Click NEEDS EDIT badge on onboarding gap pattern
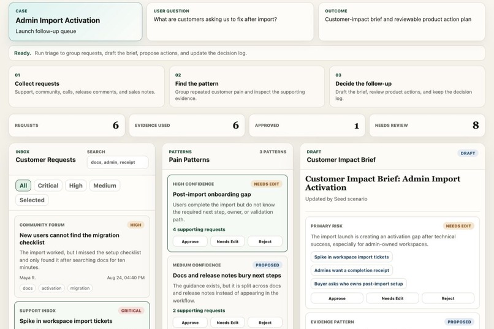The image size is (494, 329). coord(267,184)
